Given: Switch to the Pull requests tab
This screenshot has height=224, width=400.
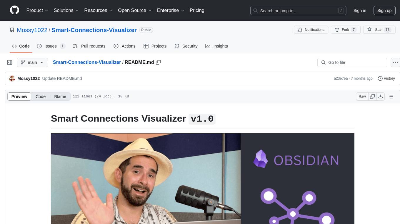Looking at the screenshot, I should 89,46.
